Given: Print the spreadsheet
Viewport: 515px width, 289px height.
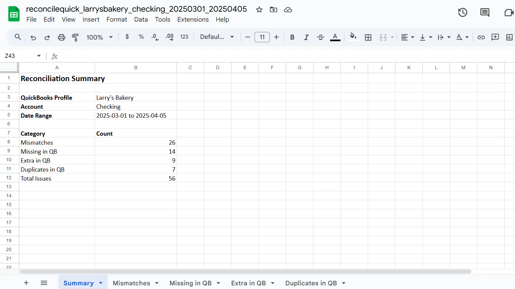Looking at the screenshot, I should 62,37.
